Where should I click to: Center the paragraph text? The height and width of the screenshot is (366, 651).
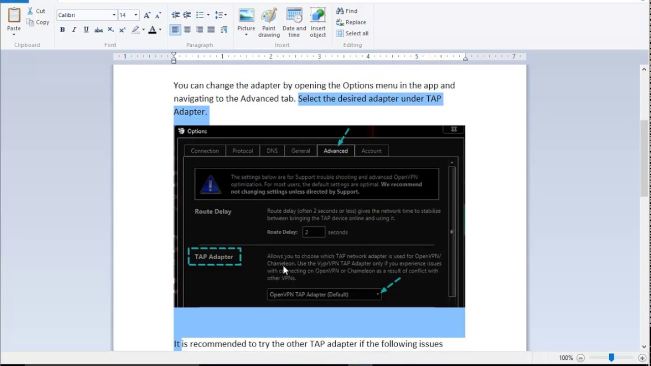(187, 30)
